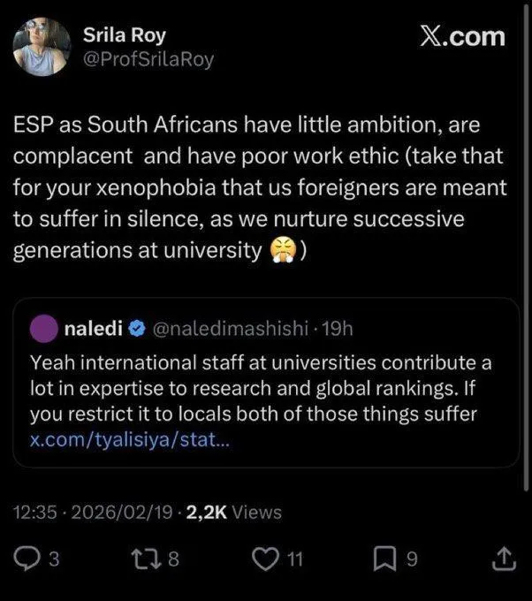This screenshot has width=532, height=601.
Task: Click the main post text
Action: (256, 187)
